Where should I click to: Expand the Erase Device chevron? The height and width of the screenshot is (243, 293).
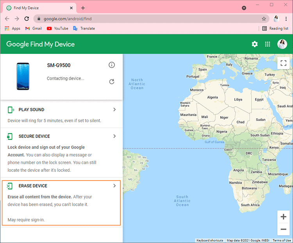pyautogui.click(x=114, y=186)
